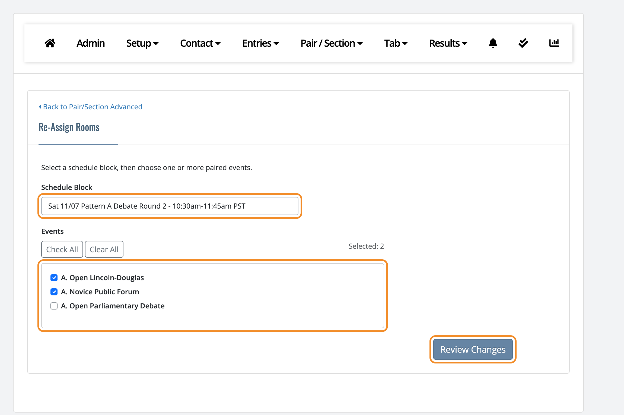Expand the Setup dropdown menu
Viewport: 624px width, 415px height.
pos(142,43)
